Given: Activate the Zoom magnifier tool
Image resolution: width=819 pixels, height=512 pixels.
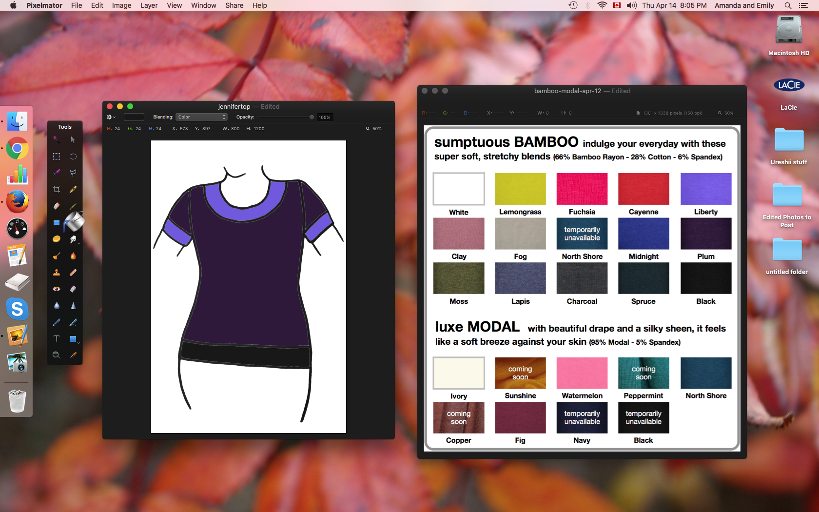Looking at the screenshot, I should 57,355.
